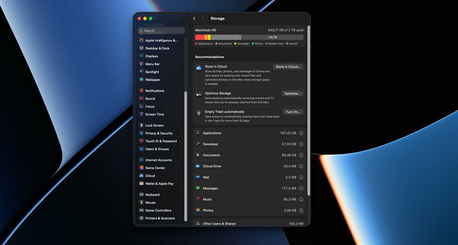The height and width of the screenshot is (245, 458).
Task: Click the Desktop & Dock sidebar icon
Action: coord(142,48)
